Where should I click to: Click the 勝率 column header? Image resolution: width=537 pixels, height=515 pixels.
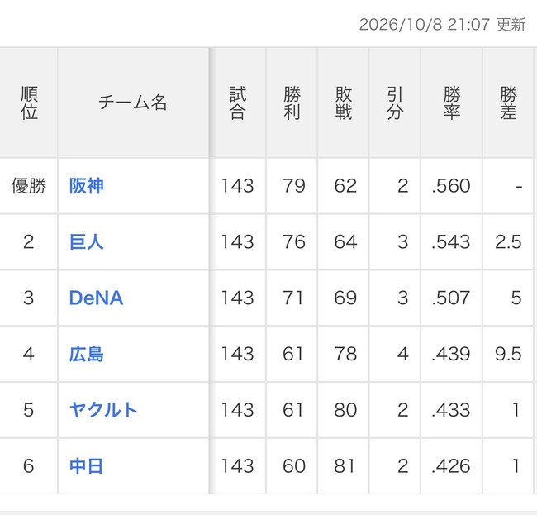pyautogui.click(x=452, y=103)
